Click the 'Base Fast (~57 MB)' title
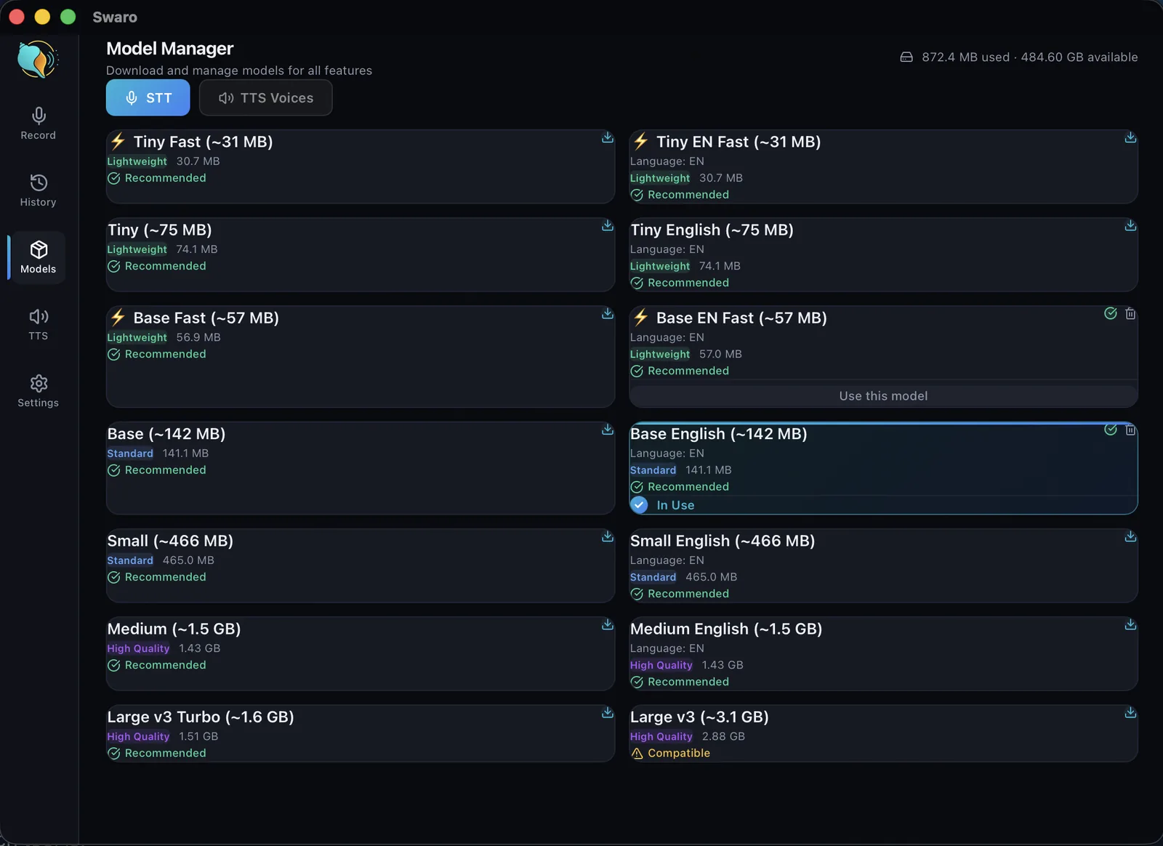 (x=206, y=318)
